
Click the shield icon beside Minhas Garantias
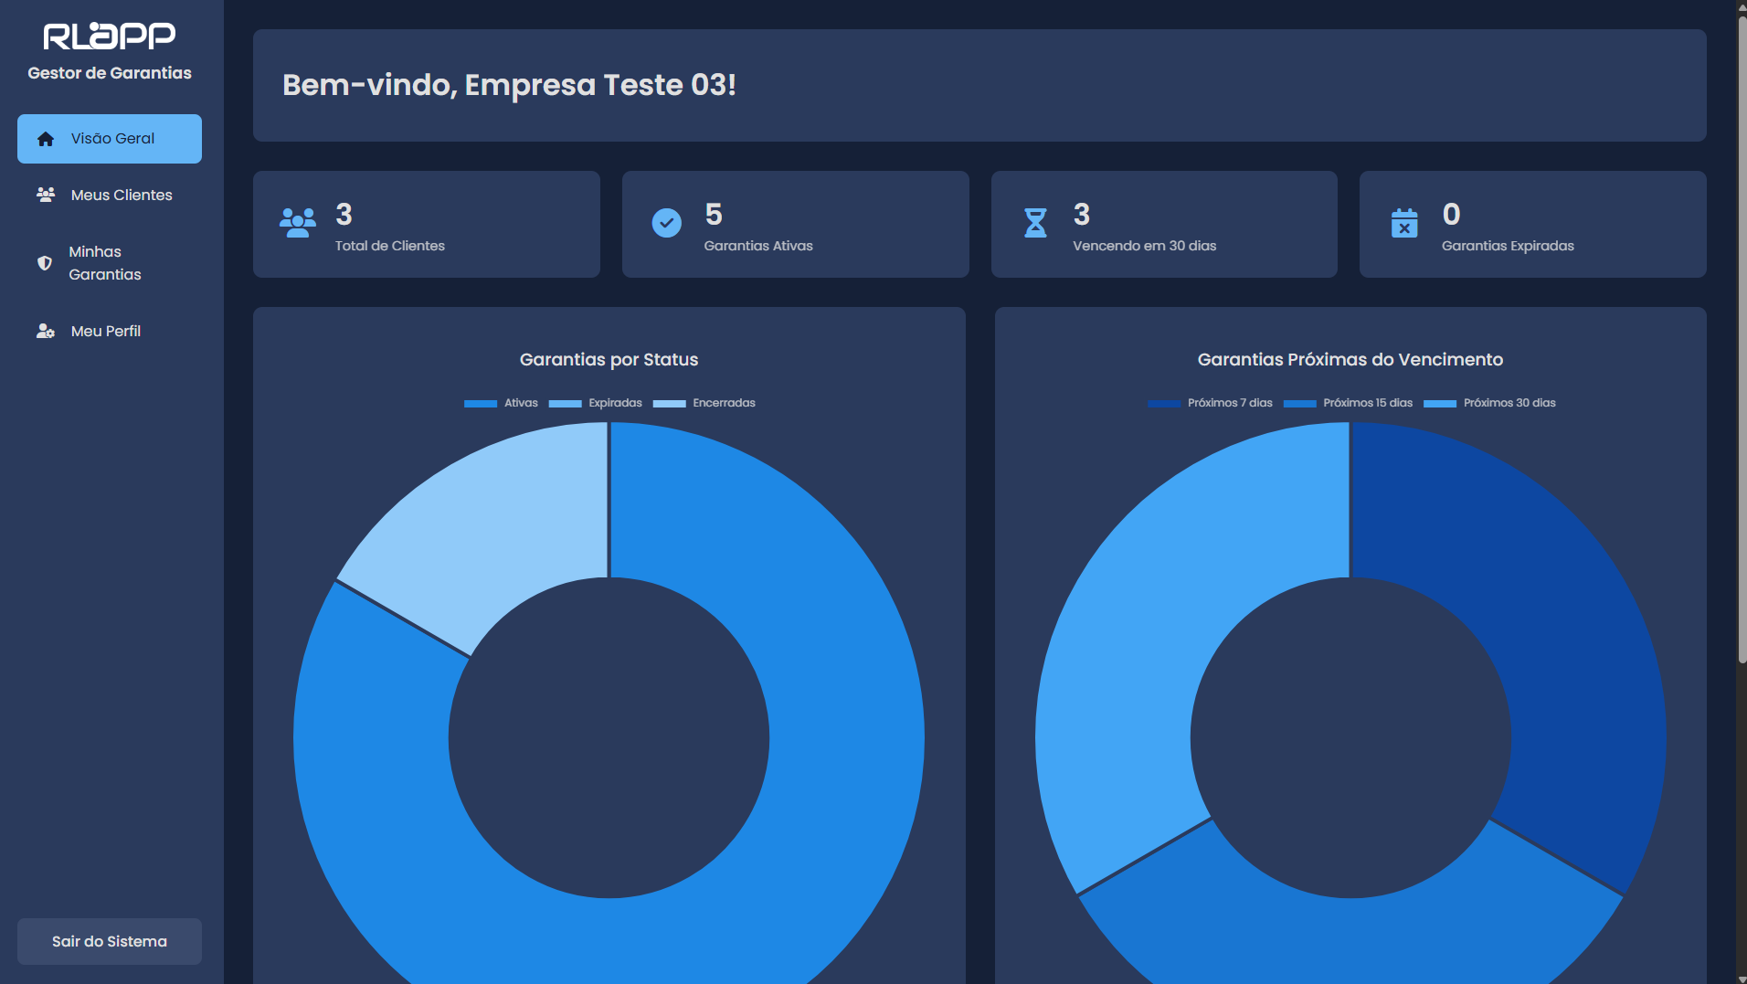[44, 263]
